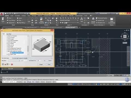The image size is (131, 98).
Task: Click the red arrow icon in the dialog's bottom toolbar
Action: click(x=12, y=64)
